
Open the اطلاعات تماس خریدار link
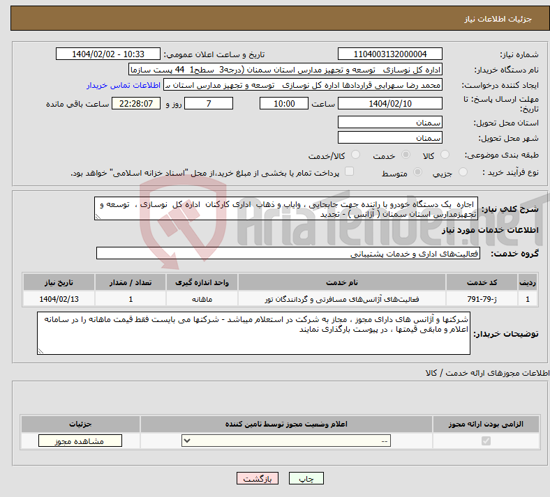pos(124,85)
